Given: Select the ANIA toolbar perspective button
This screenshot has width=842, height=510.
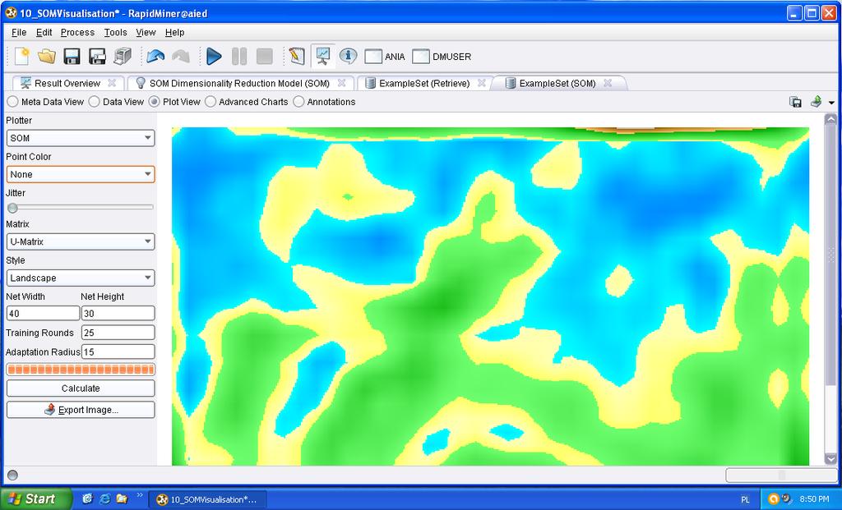Looking at the screenshot, I should point(385,57).
